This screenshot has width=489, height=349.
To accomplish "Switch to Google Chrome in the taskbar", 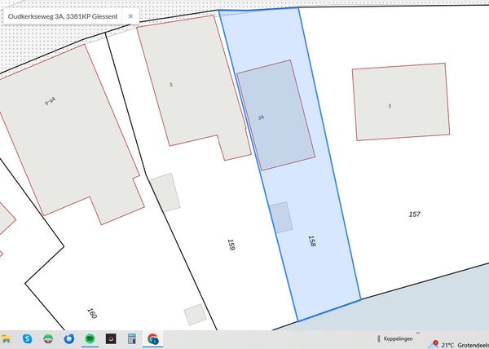I will (x=152, y=338).
